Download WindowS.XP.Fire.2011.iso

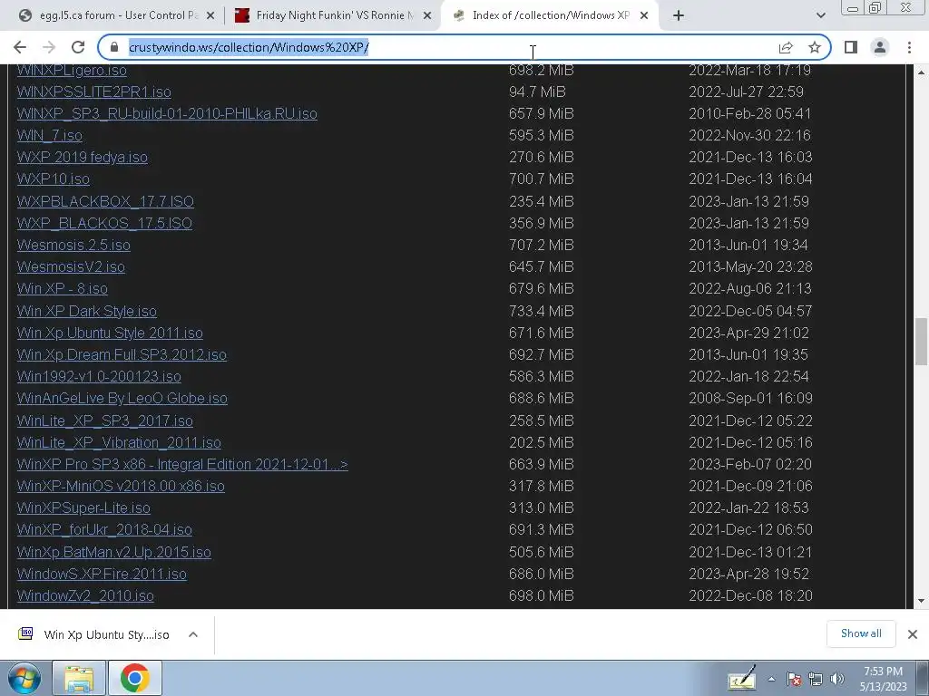point(102,574)
